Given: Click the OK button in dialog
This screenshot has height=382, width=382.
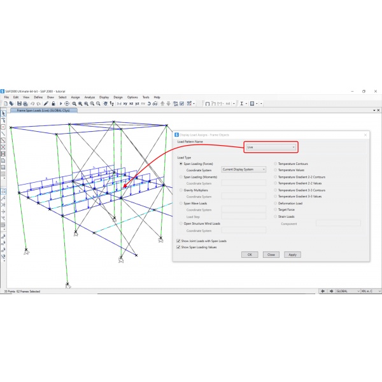Looking at the screenshot, I should click(x=250, y=255).
